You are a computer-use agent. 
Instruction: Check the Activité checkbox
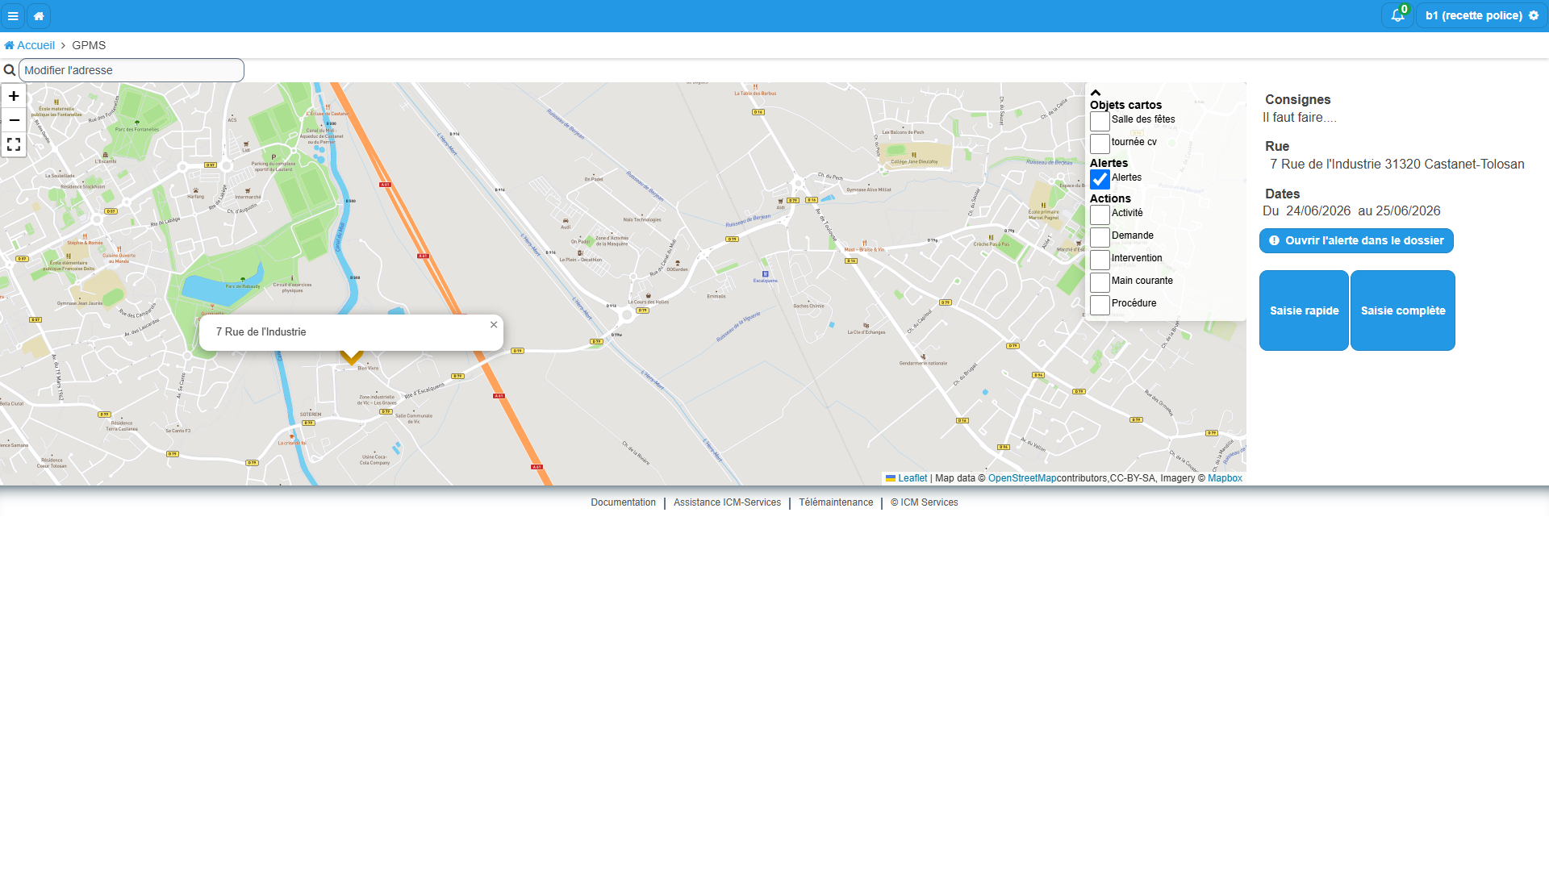pyautogui.click(x=1100, y=215)
